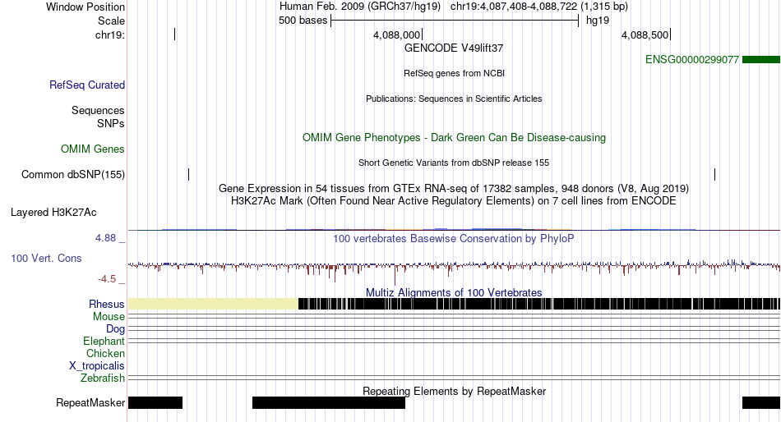Click the Elephant species label

coord(104,342)
